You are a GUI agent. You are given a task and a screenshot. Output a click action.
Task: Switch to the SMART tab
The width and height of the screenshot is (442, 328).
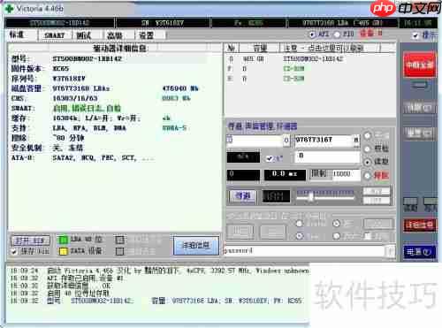pos(54,35)
